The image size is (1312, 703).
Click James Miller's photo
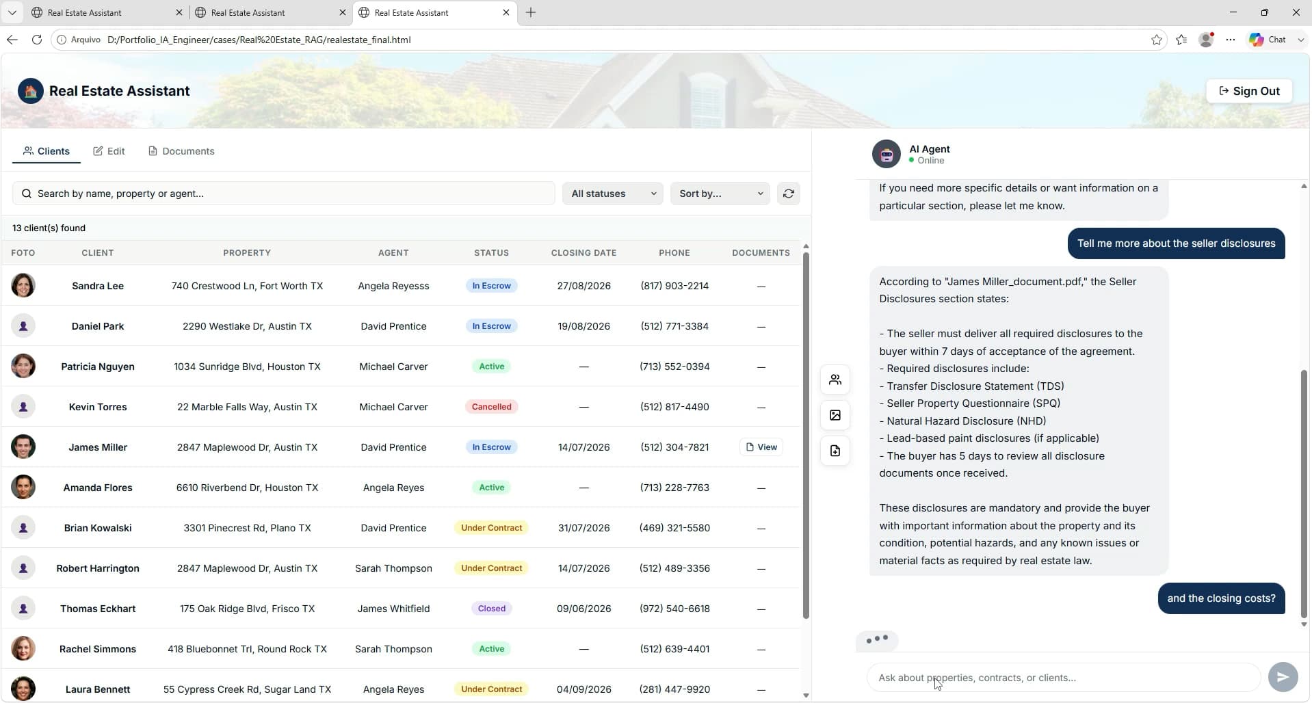click(23, 447)
